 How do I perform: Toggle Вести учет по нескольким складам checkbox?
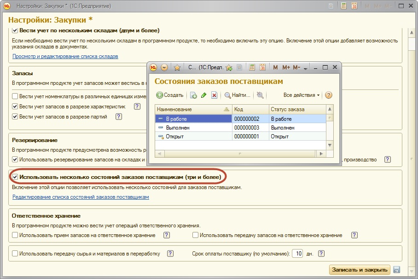[15, 30]
